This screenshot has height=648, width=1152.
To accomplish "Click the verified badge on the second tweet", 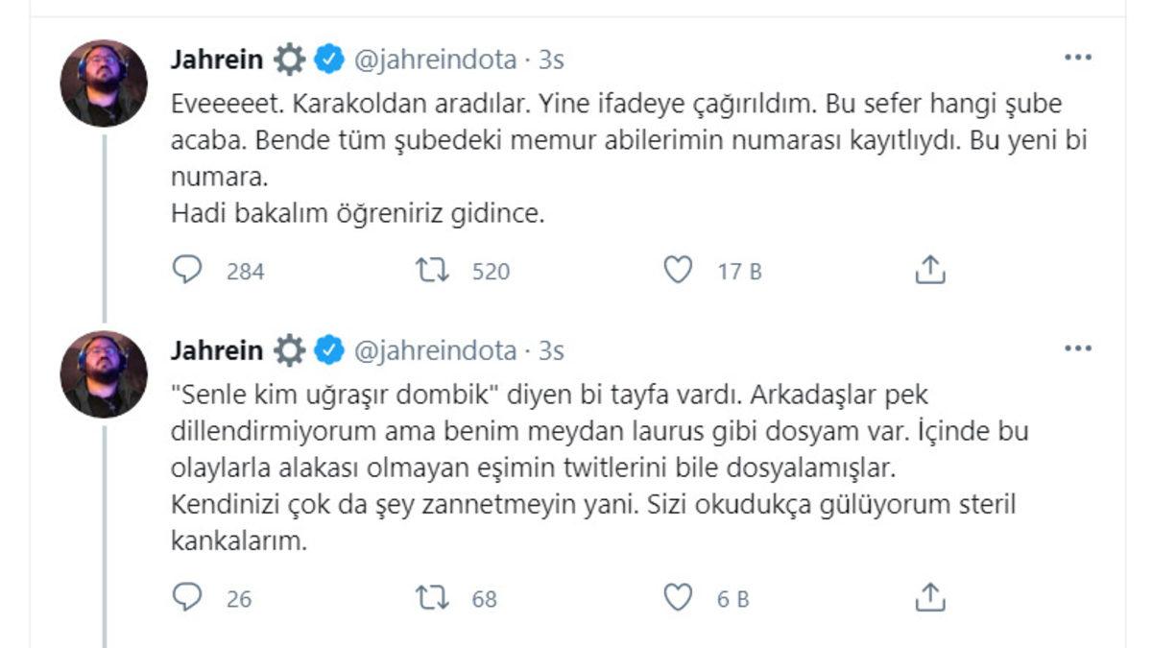I will click(x=327, y=350).
